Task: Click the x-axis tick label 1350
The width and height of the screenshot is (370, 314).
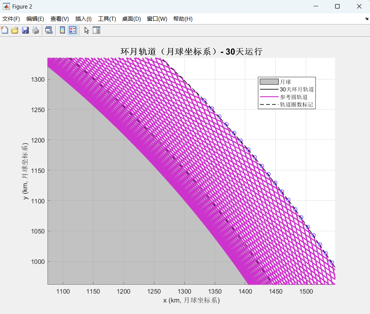Action: click(215, 291)
